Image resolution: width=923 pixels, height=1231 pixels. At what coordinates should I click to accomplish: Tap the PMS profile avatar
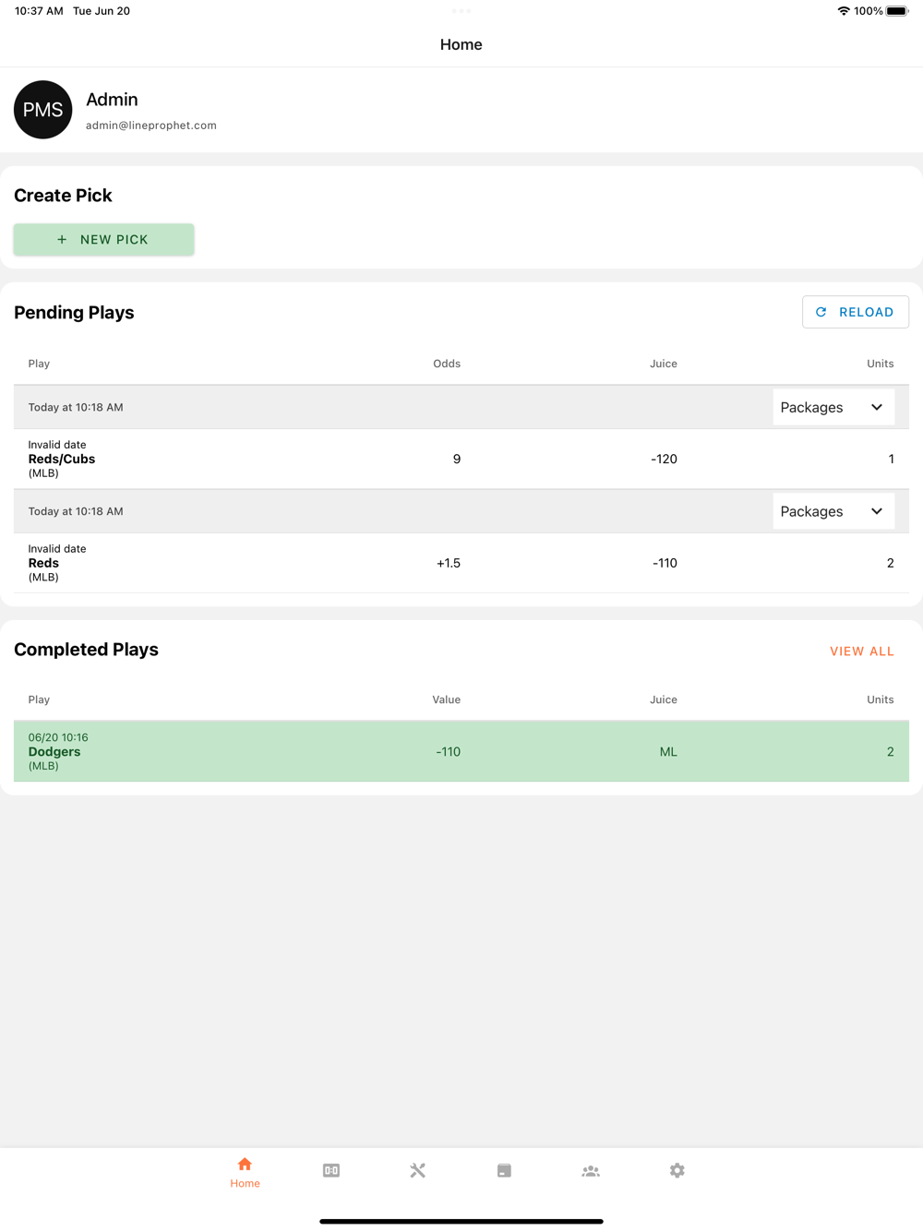[42, 110]
